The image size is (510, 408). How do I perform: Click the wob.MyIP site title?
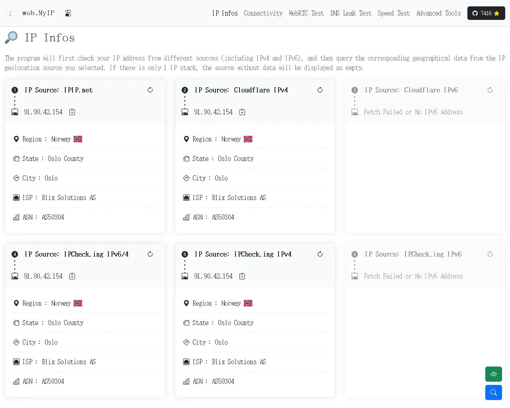point(38,13)
